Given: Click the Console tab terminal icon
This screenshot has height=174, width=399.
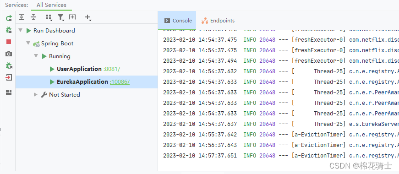Looking at the screenshot, I should pos(167,21).
